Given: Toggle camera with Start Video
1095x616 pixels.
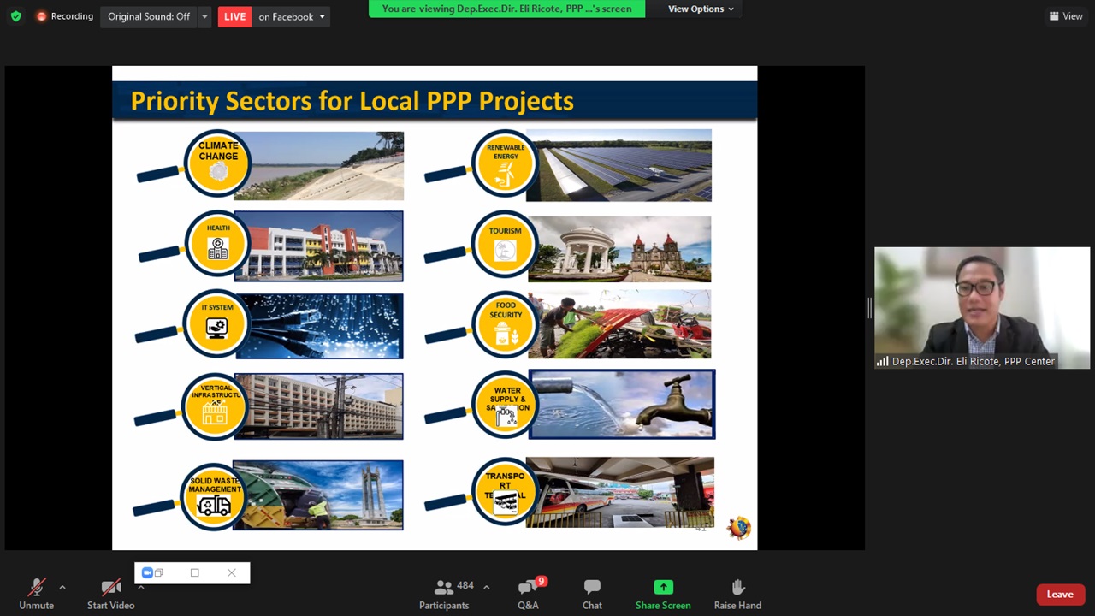Looking at the screenshot, I should click(110, 594).
